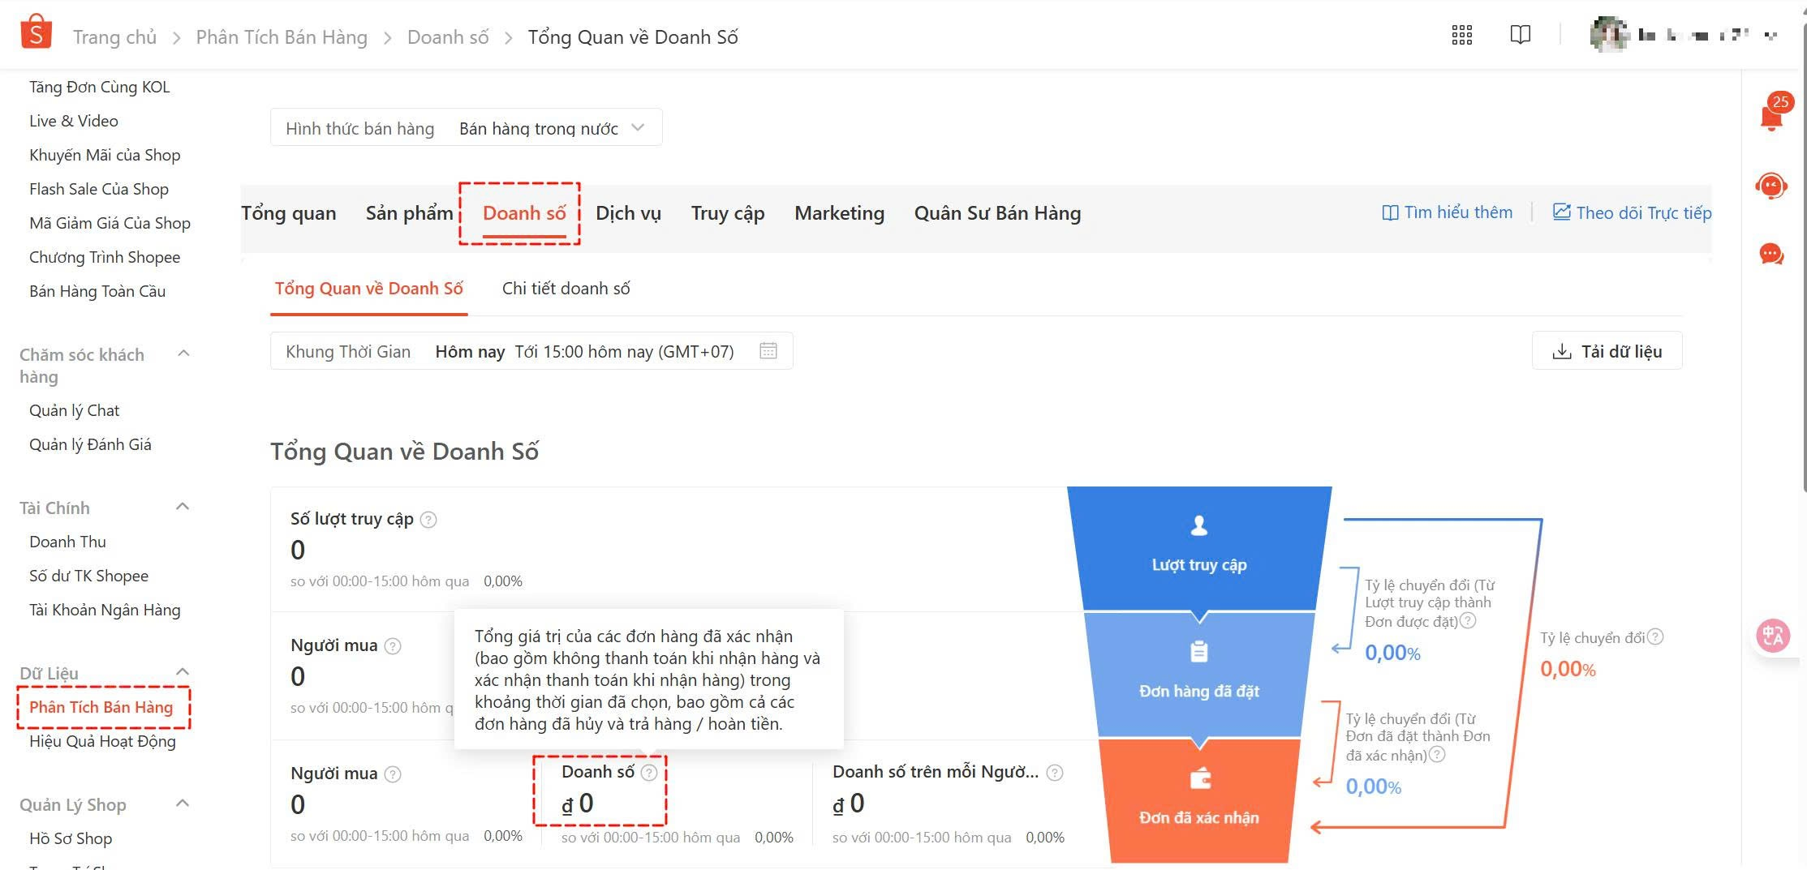This screenshot has width=1807, height=870.
Task: Open Quản lý Chat in sidebar
Action: pyautogui.click(x=74, y=410)
